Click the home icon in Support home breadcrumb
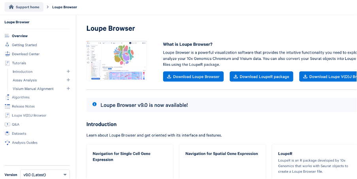 [x=11, y=7]
